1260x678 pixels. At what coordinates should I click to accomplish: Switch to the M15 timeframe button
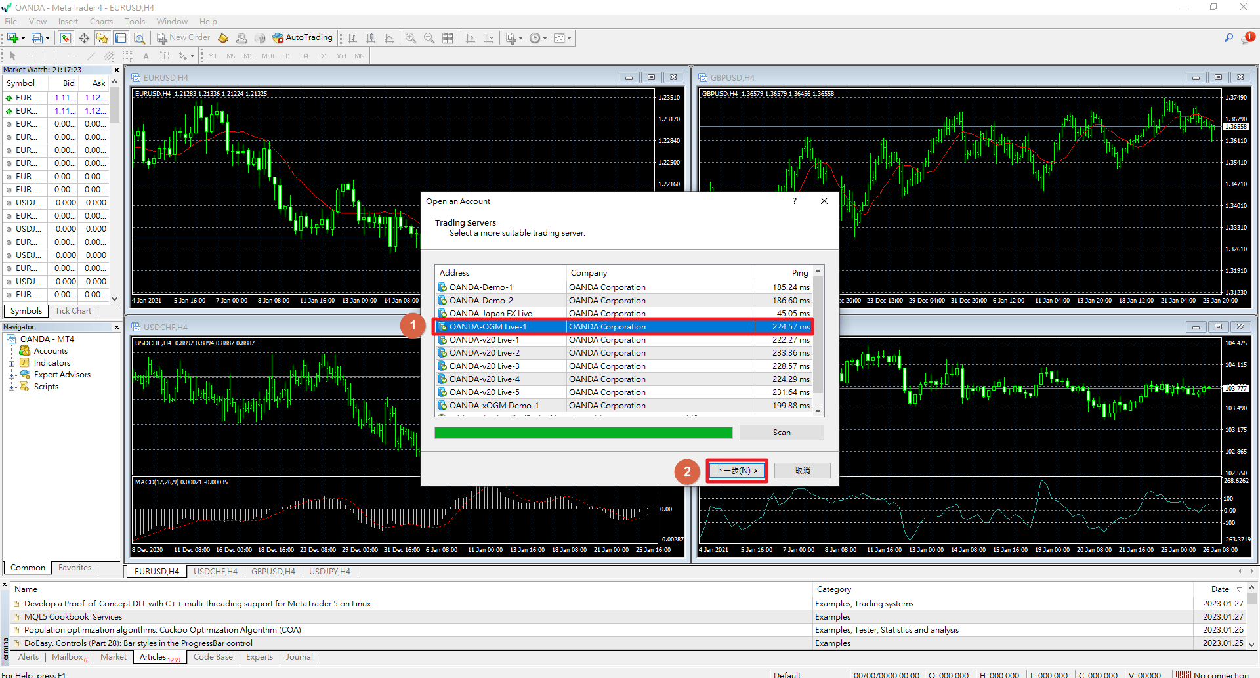249,56
